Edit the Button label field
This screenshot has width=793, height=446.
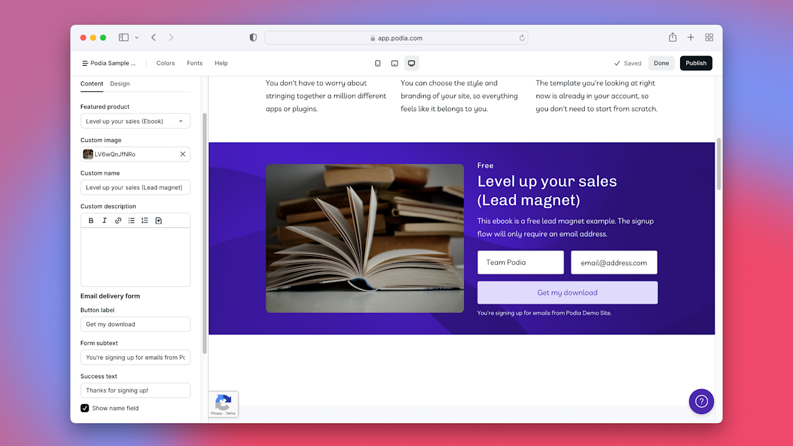(x=135, y=324)
